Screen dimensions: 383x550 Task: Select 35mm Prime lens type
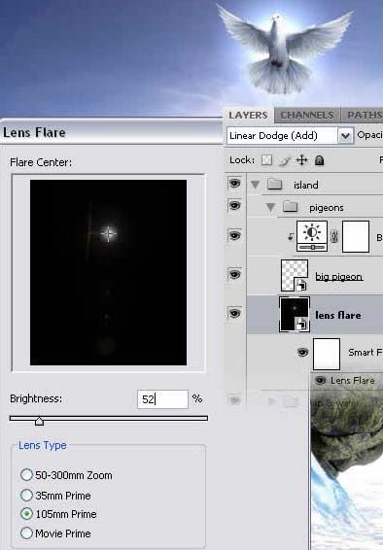pyautogui.click(x=26, y=496)
